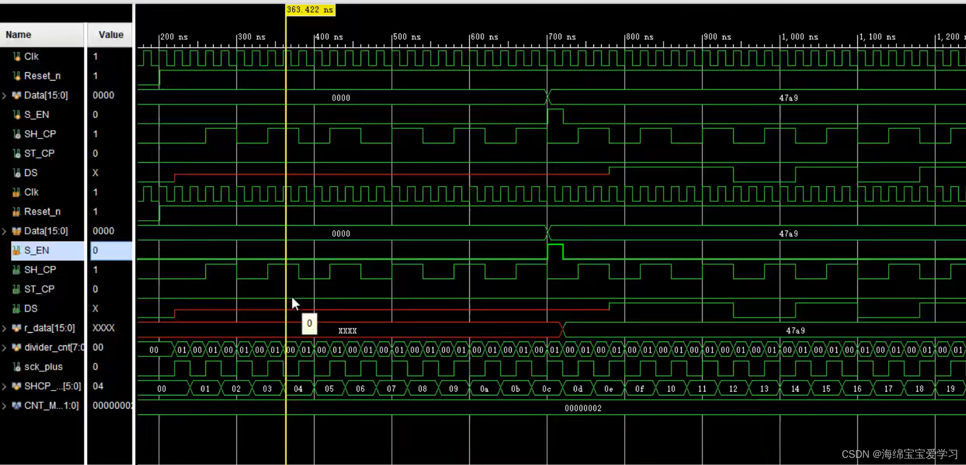Click the bus icon of the second Data[15:0] row
Screen dimensions: 966x465
pyautogui.click(x=17, y=231)
